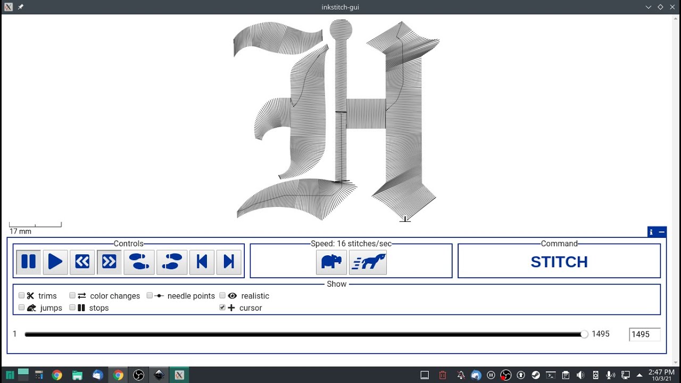Jump to last stitch (end)
The height and width of the screenshot is (383, 681).
(229, 262)
